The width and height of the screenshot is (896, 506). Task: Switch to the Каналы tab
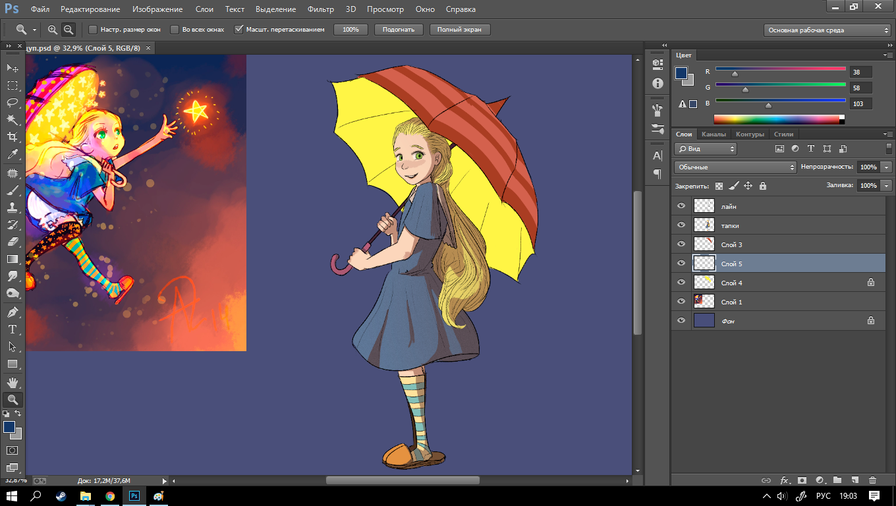(714, 134)
